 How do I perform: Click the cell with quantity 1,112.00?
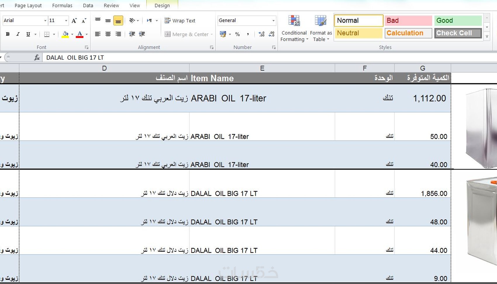click(x=423, y=98)
